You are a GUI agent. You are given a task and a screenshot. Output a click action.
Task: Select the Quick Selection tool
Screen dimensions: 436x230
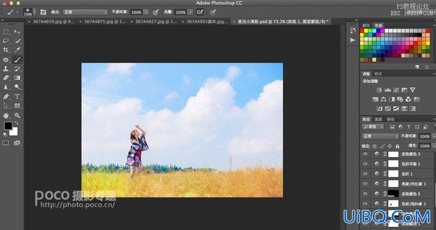[x=17, y=41]
